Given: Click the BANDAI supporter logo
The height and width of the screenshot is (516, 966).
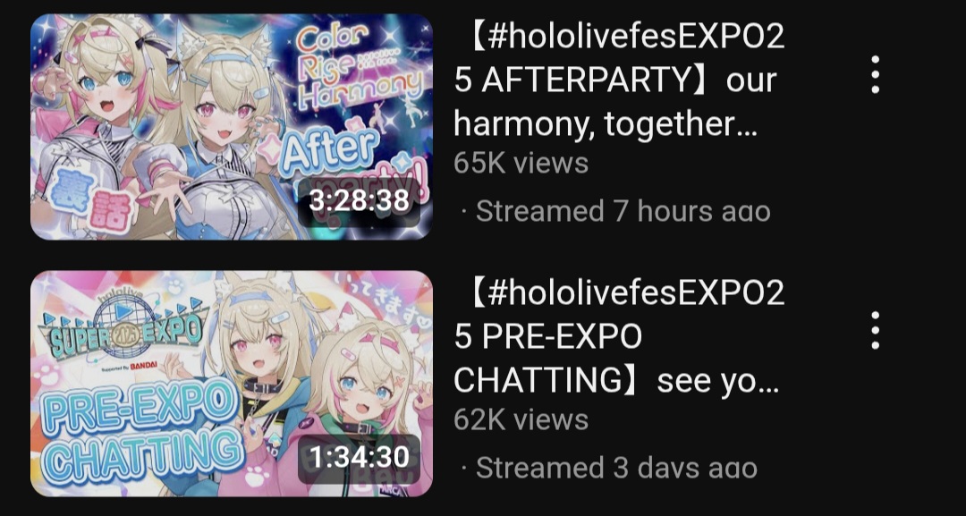Looking at the screenshot, I should click(x=143, y=366).
